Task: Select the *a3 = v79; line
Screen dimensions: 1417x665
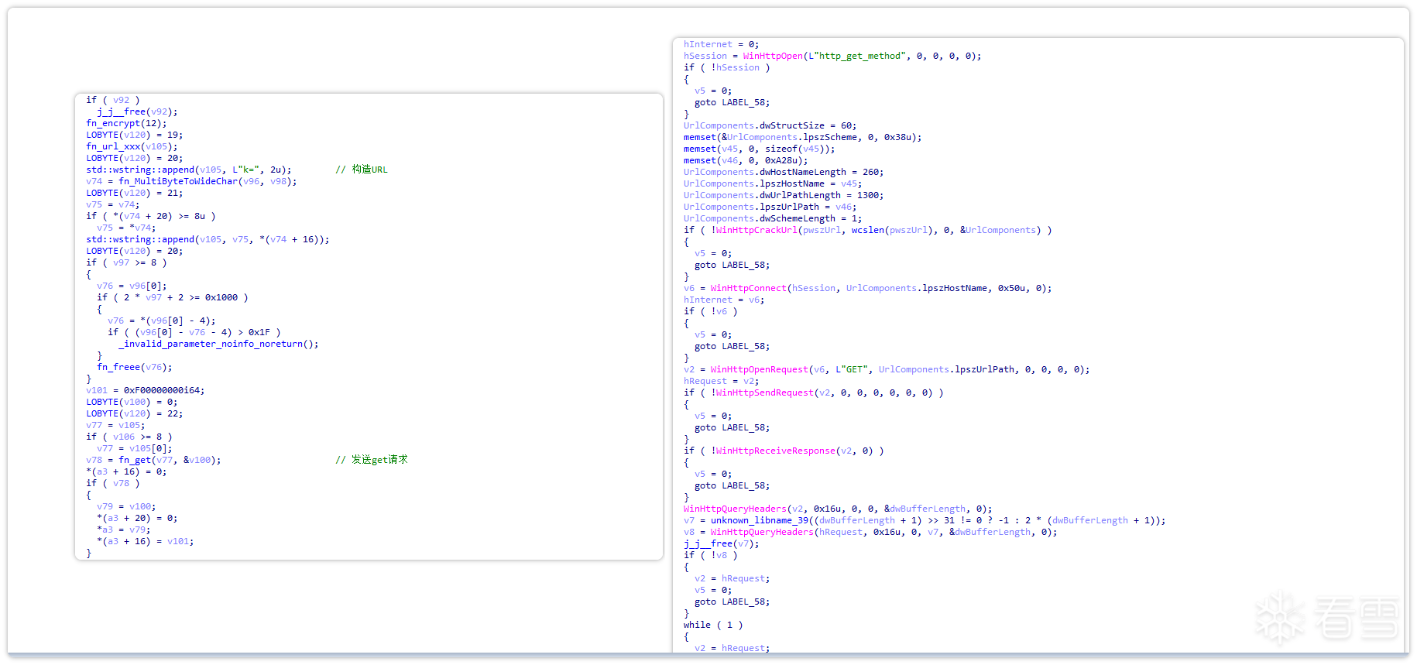Action: point(124,530)
